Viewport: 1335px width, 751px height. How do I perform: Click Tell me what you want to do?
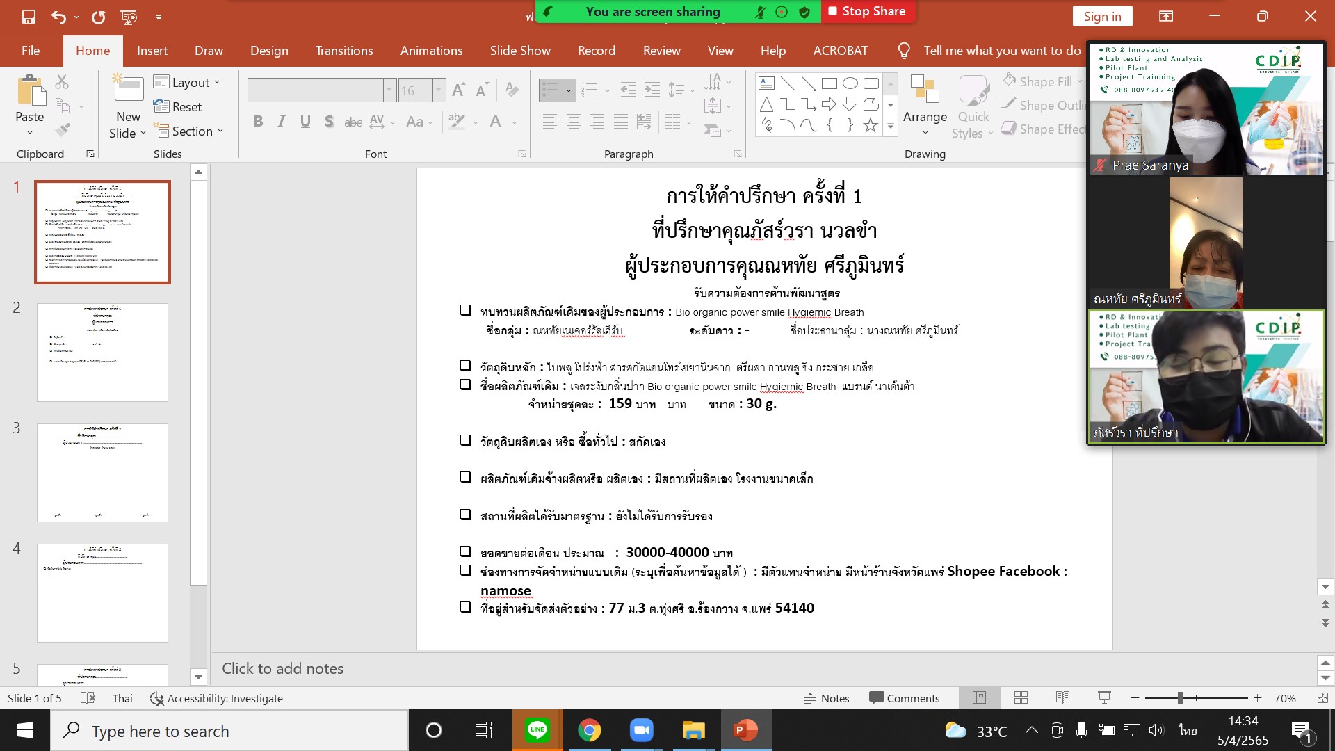1002,50
